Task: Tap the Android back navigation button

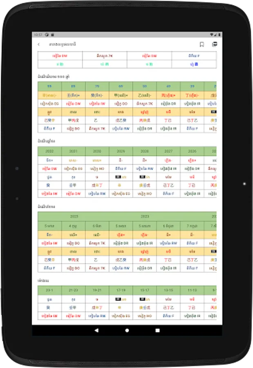Action: [96, 330]
